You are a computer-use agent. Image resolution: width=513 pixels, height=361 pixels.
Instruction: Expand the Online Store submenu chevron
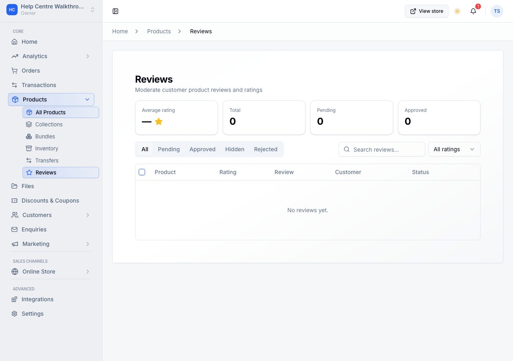pyautogui.click(x=88, y=272)
